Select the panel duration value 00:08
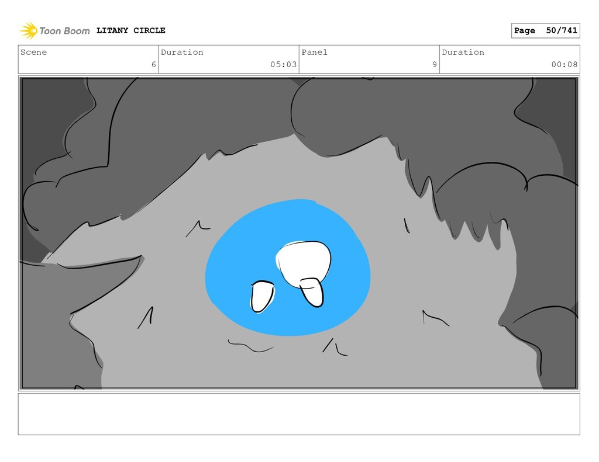The image size is (599, 462). click(564, 64)
